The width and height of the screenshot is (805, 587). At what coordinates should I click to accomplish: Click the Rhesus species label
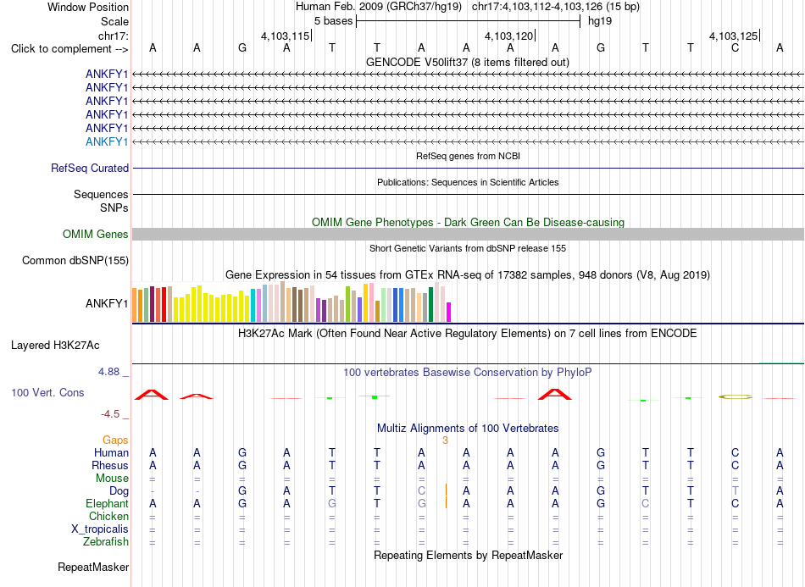point(110,466)
